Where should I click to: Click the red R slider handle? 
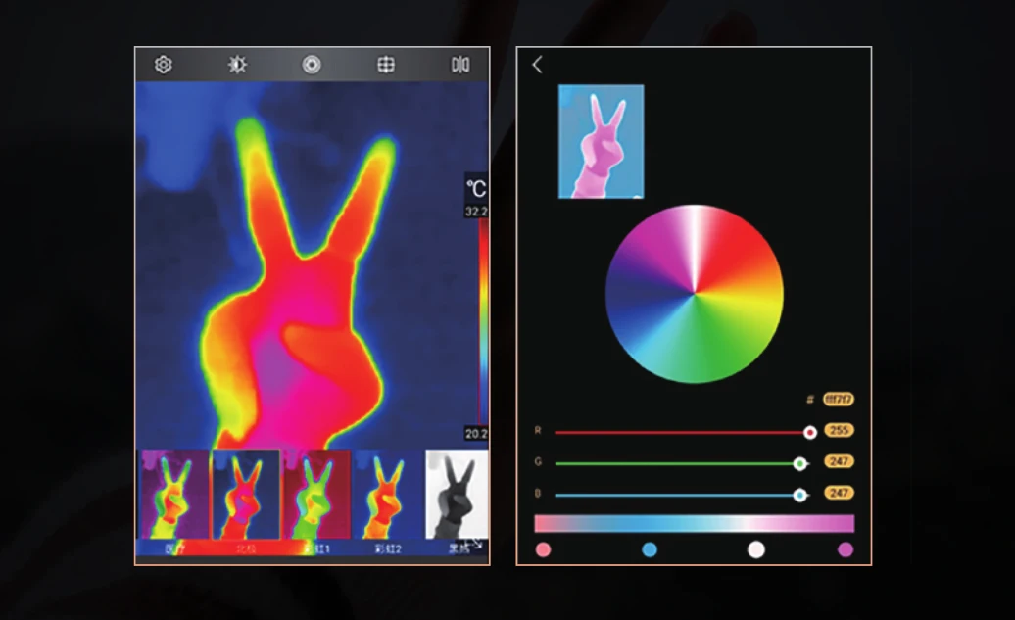(x=809, y=432)
